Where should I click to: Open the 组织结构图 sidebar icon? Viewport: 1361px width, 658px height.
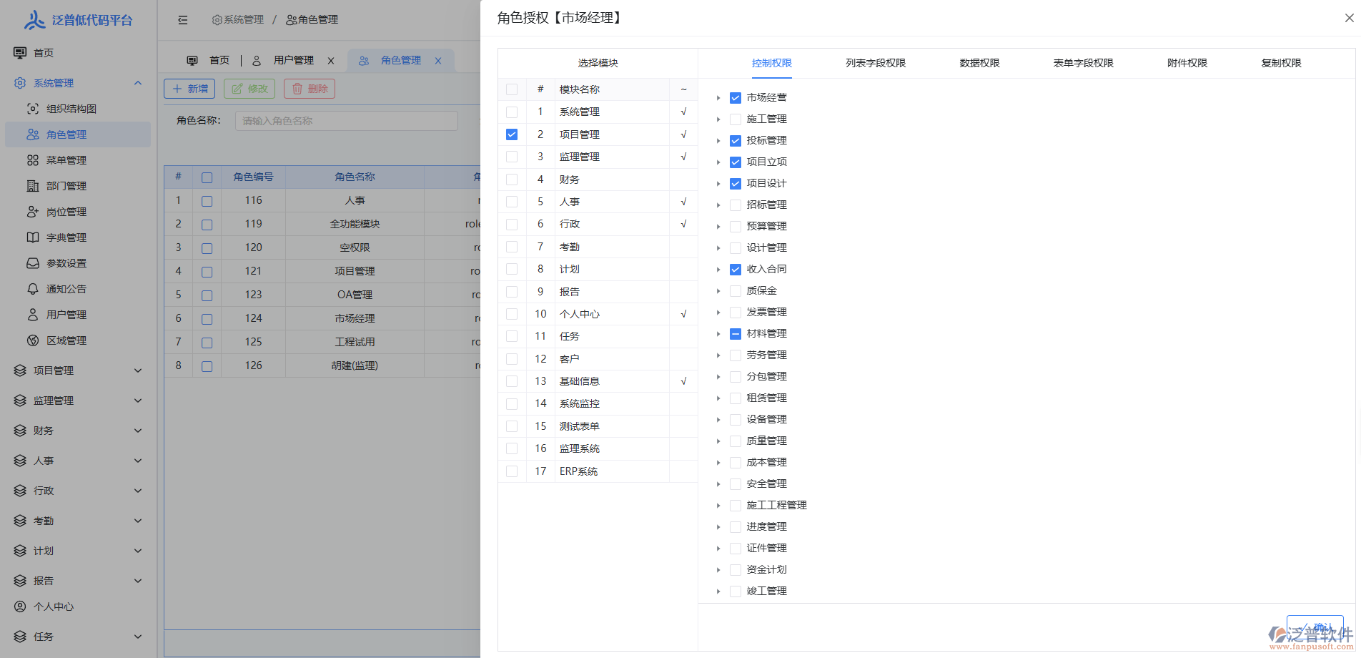tap(32, 108)
